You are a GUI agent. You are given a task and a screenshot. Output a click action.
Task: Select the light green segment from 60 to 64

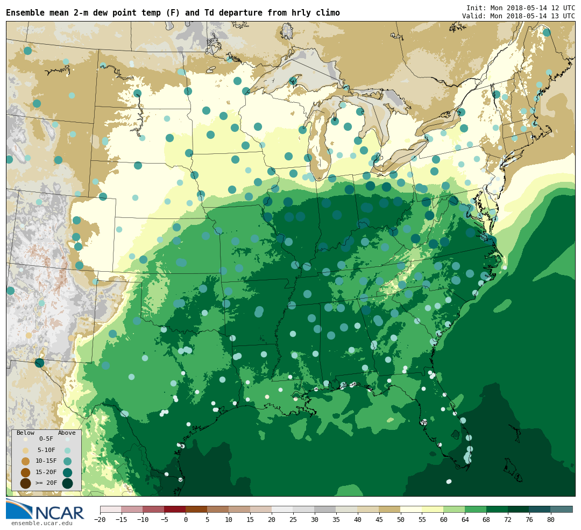[x=455, y=509]
